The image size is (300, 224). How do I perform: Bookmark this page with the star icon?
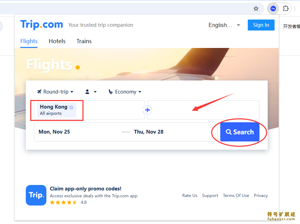tap(256, 9)
